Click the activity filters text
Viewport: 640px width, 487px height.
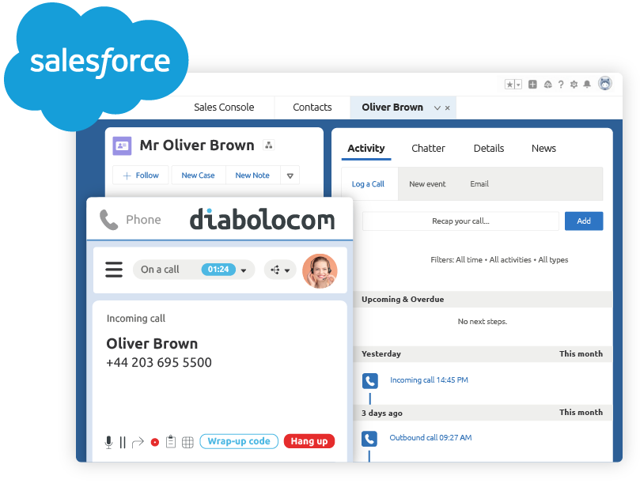[499, 260]
